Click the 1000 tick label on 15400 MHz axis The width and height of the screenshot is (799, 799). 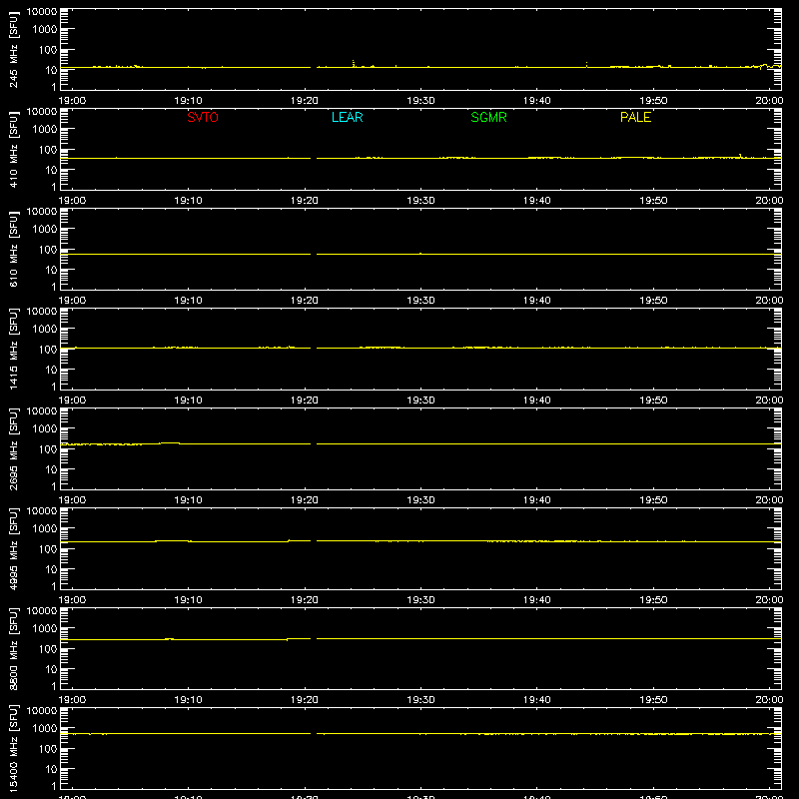pos(45,729)
